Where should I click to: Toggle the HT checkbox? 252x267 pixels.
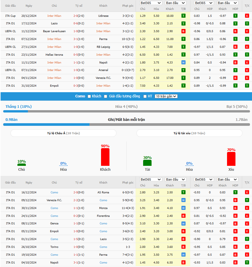[145, 96]
